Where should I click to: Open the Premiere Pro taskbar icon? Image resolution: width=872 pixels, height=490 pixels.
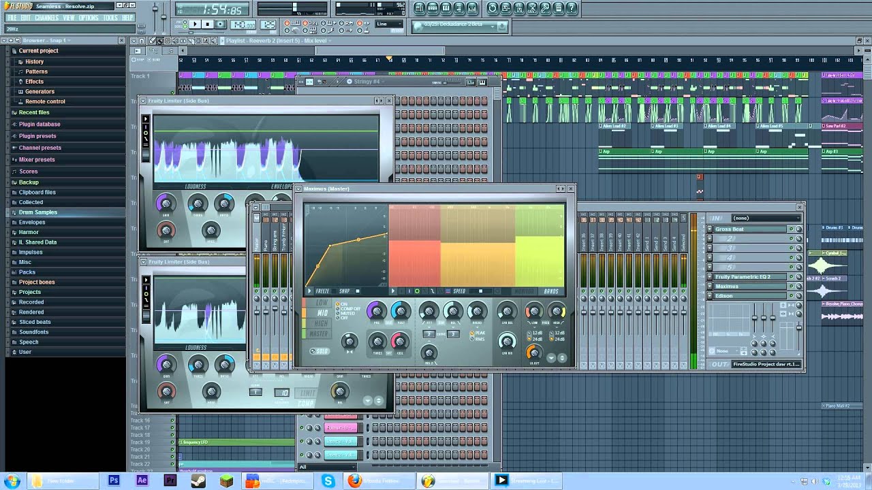[170, 480]
